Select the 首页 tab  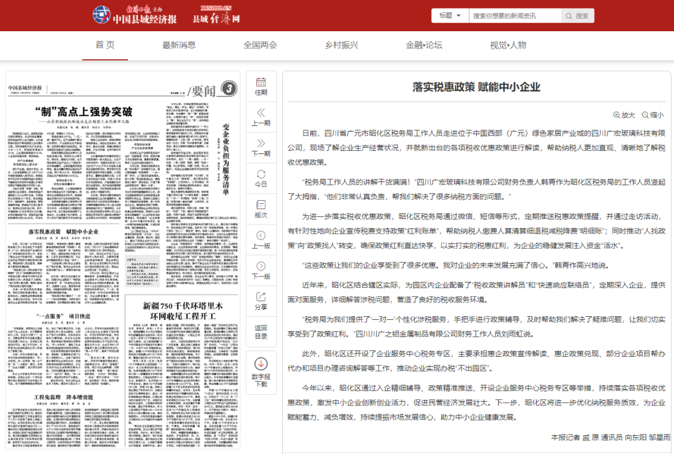click(x=105, y=45)
